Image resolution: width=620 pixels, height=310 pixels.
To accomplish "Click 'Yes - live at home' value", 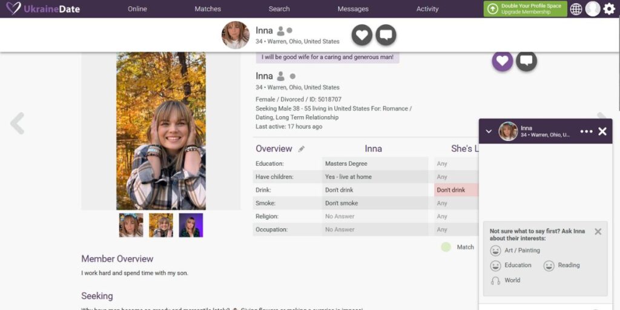I will coord(348,177).
